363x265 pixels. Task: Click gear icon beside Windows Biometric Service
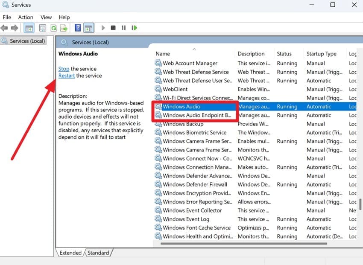click(158, 132)
